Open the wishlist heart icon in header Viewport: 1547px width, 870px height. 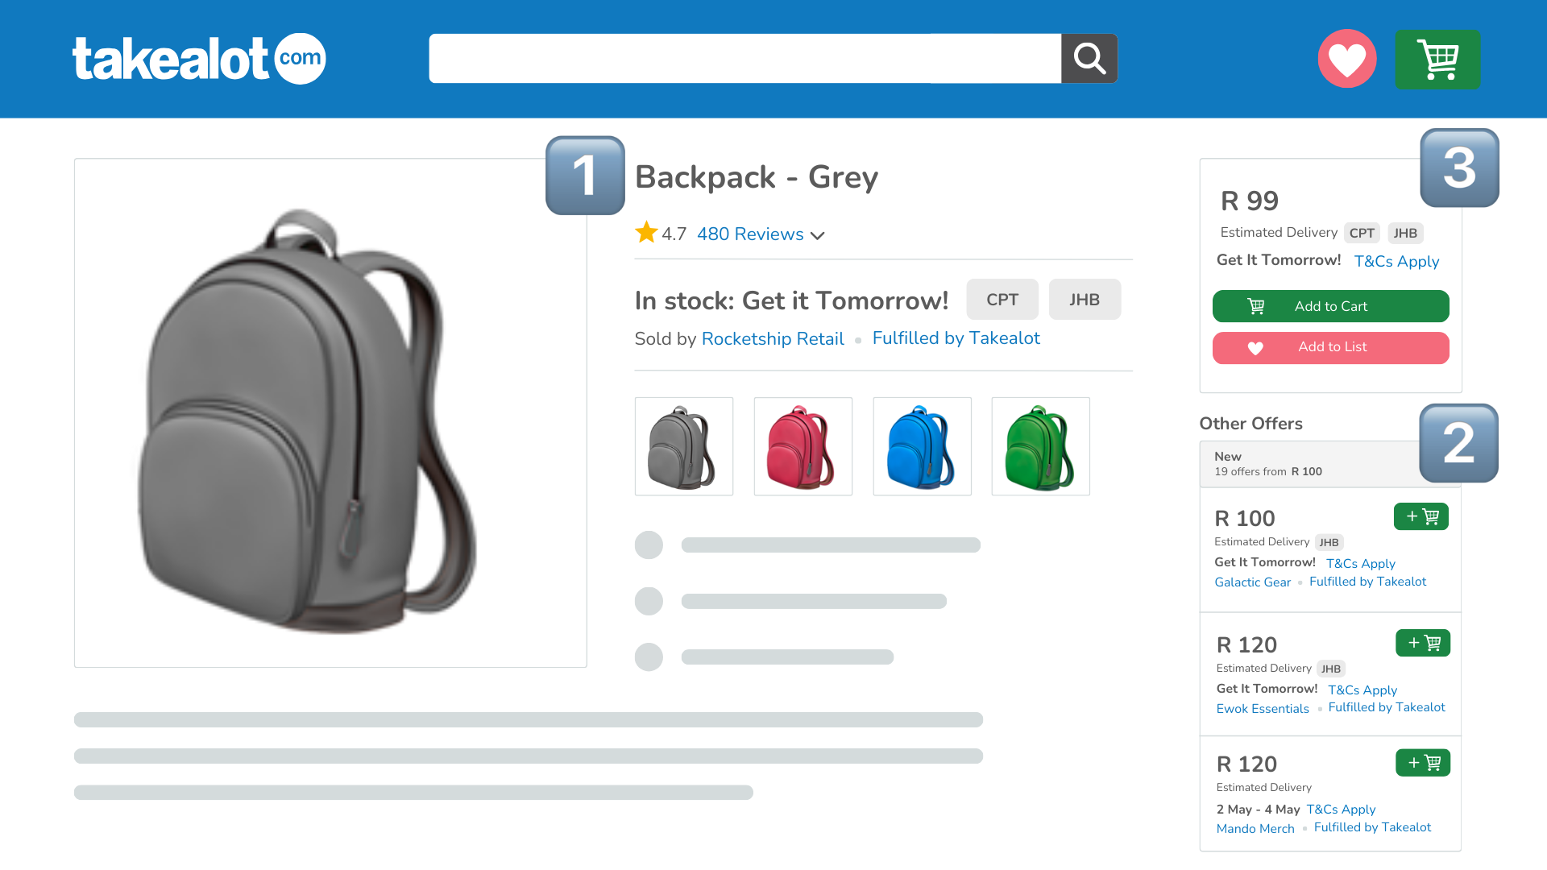pos(1347,59)
